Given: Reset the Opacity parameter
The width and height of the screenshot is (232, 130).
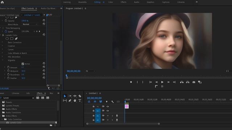Looking at the screenshot, I should pos(44,20).
